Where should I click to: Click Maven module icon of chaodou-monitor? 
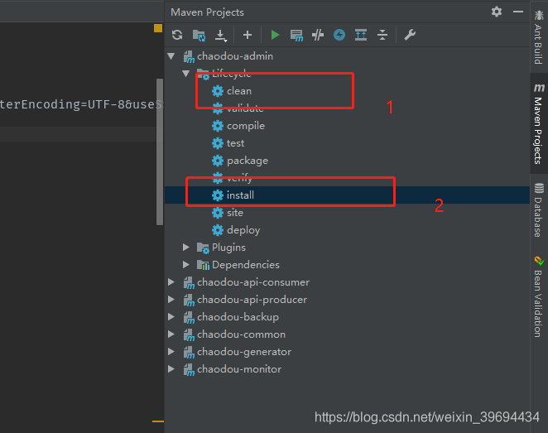click(x=189, y=370)
